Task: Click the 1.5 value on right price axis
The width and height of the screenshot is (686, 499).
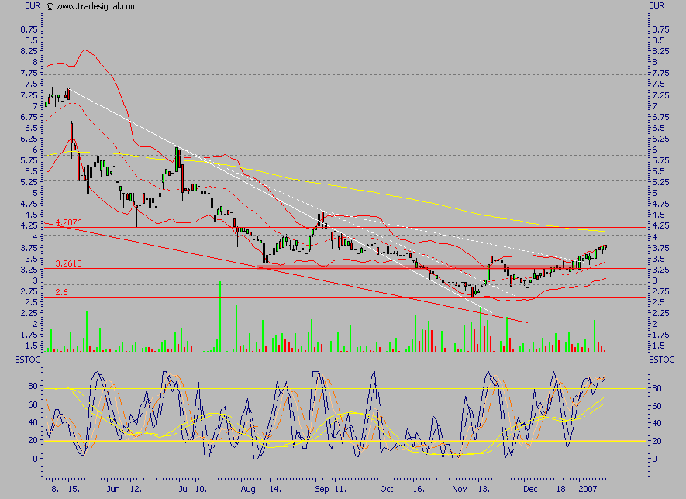Action: [x=658, y=346]
